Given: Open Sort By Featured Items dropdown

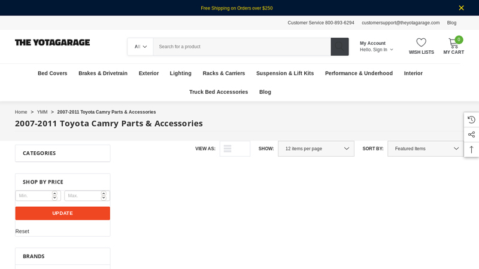Looking at the screenshot, I should coord(425,148).
